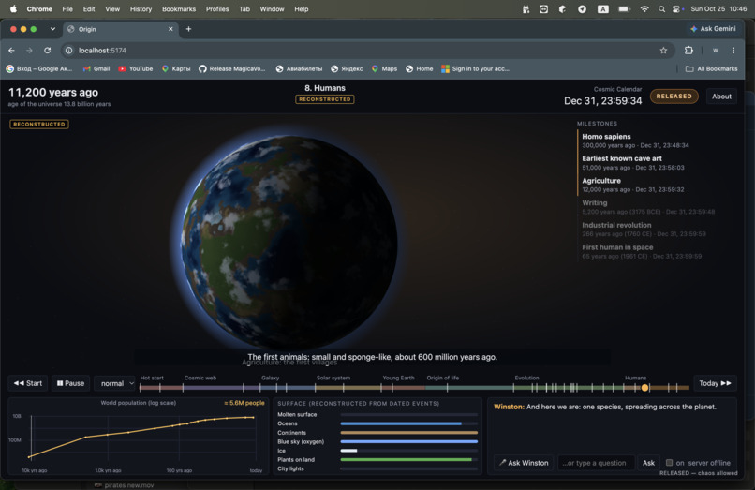The image size is (755, 490).
Task: Open the Window menu
Action: [272, 8]
